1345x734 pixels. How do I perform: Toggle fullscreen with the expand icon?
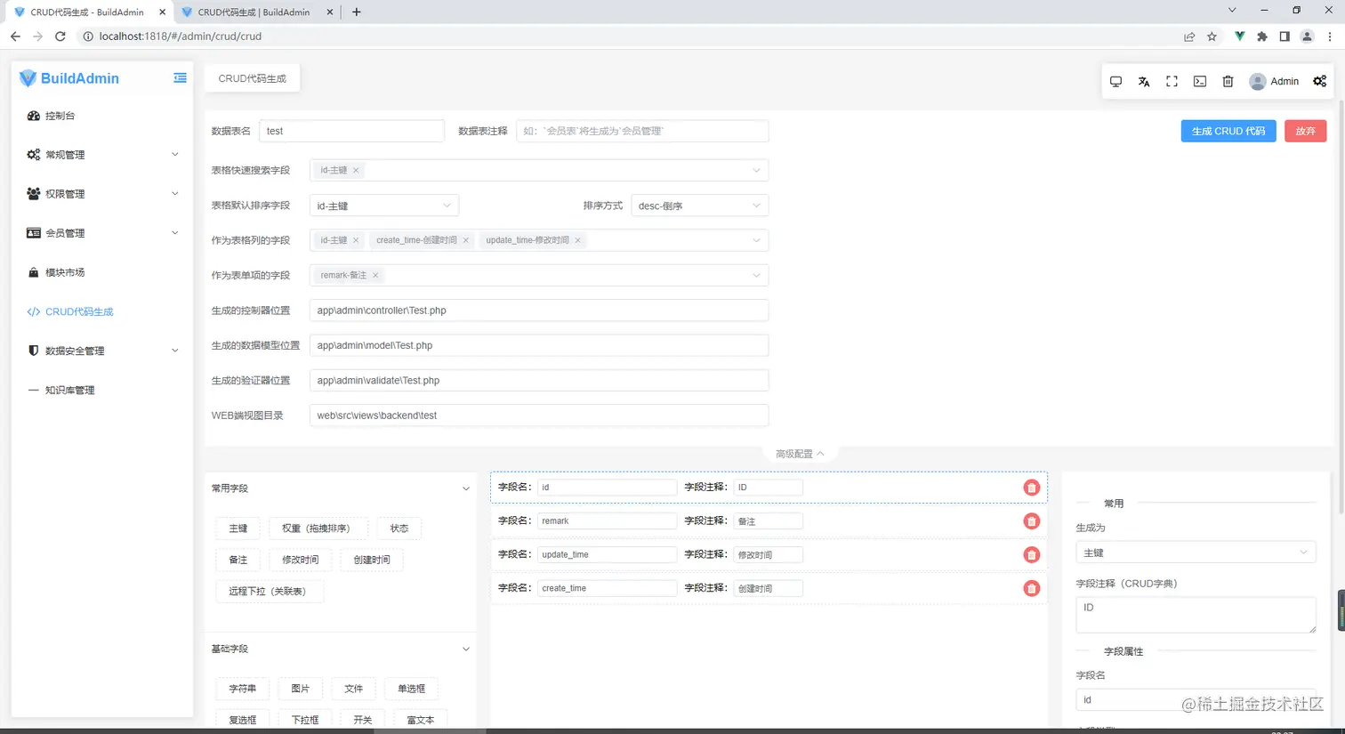tap(1172, 81)
